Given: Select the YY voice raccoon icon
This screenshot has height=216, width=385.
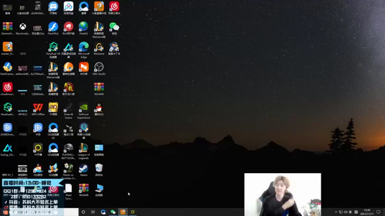Looking at the screenshot, I should click(x=53, y=109).
